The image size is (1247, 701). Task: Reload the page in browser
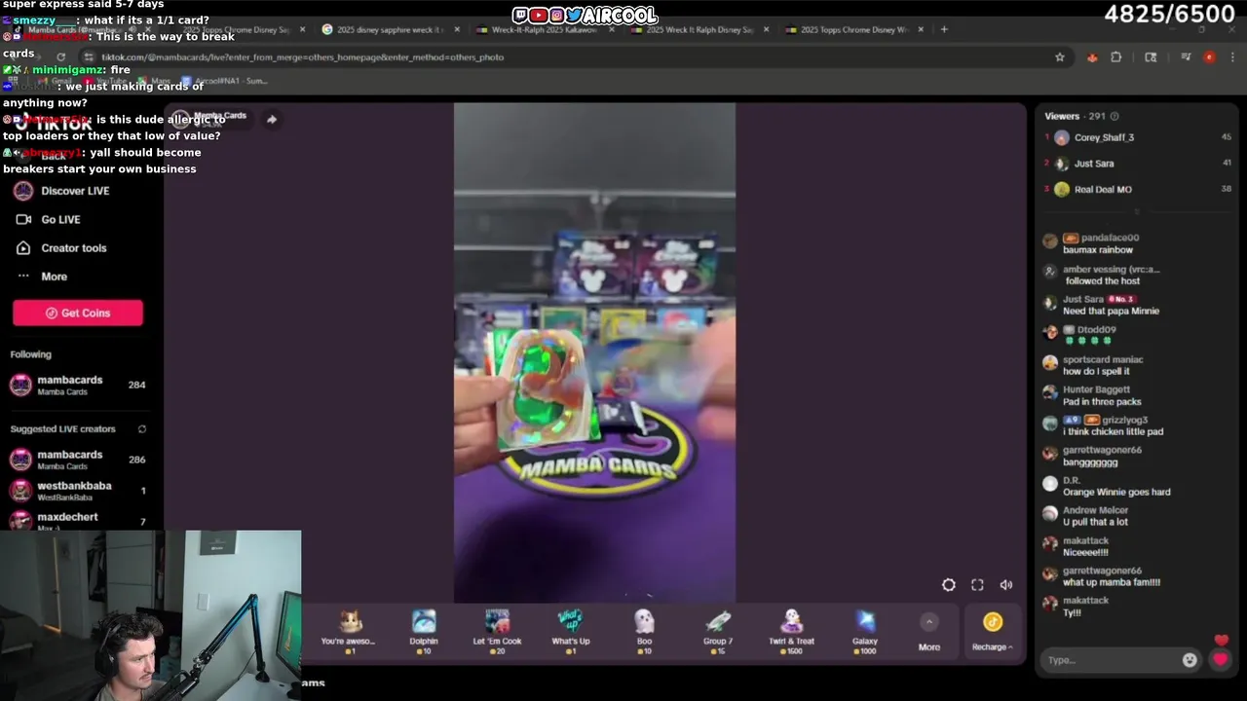coord(60,57)
